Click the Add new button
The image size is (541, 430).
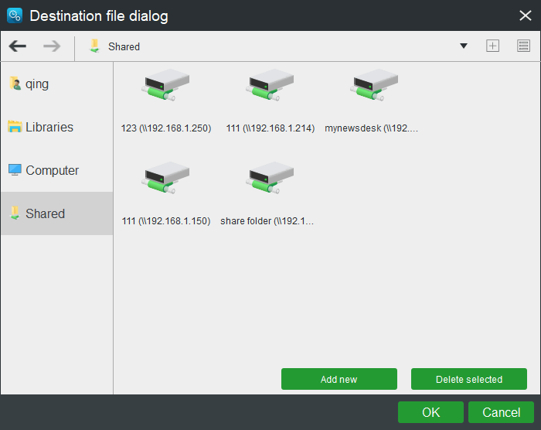(x=339, y=379)
